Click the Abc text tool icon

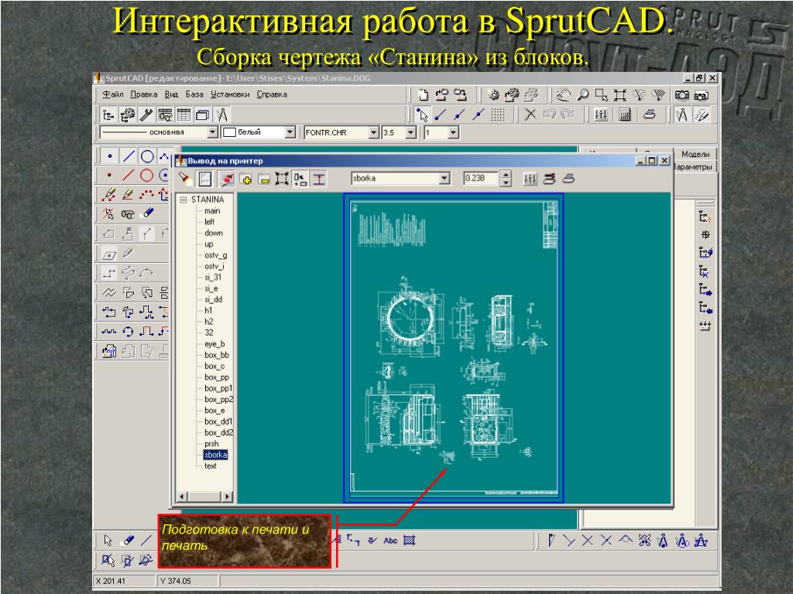click(x=390, y=541)
